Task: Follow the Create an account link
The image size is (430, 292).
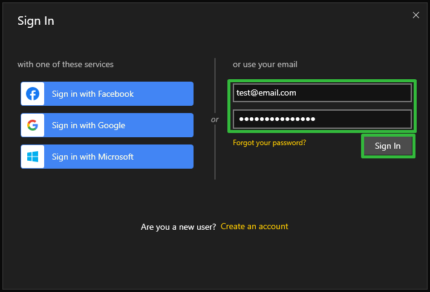Action: (x=255, y=227)
